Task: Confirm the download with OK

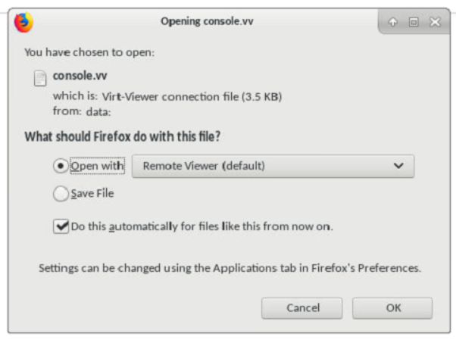Action: (392, 308)
